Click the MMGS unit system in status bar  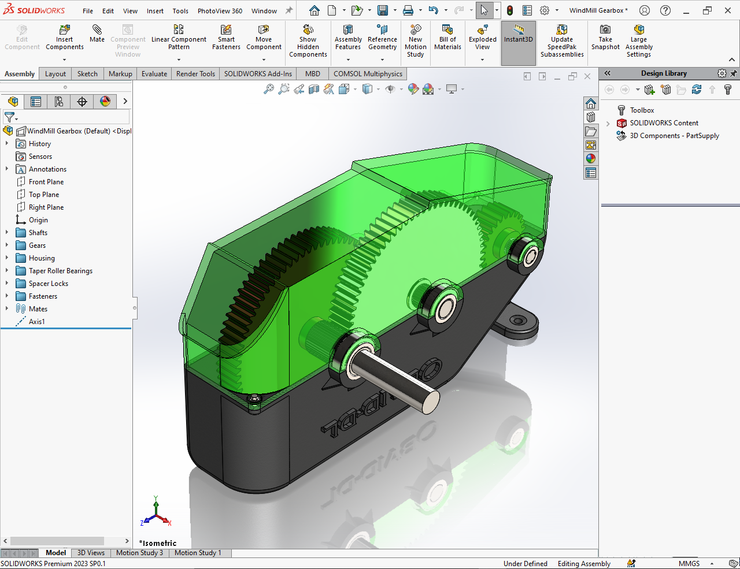tap(689, 564)
